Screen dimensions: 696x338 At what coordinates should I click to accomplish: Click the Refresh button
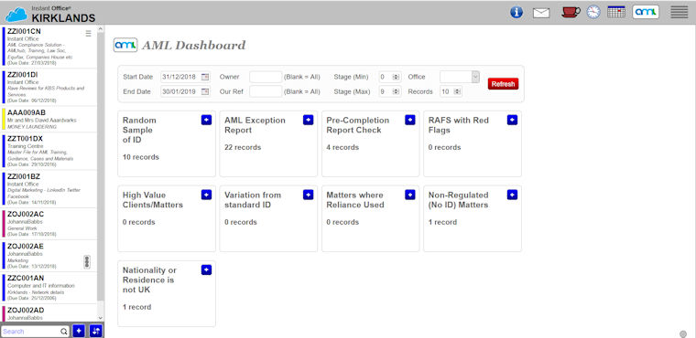point(503,84)
